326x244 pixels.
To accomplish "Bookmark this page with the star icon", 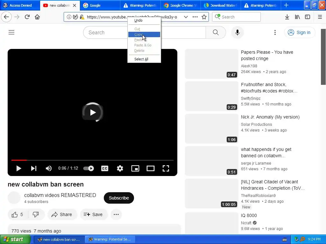I will pos(204,17).
